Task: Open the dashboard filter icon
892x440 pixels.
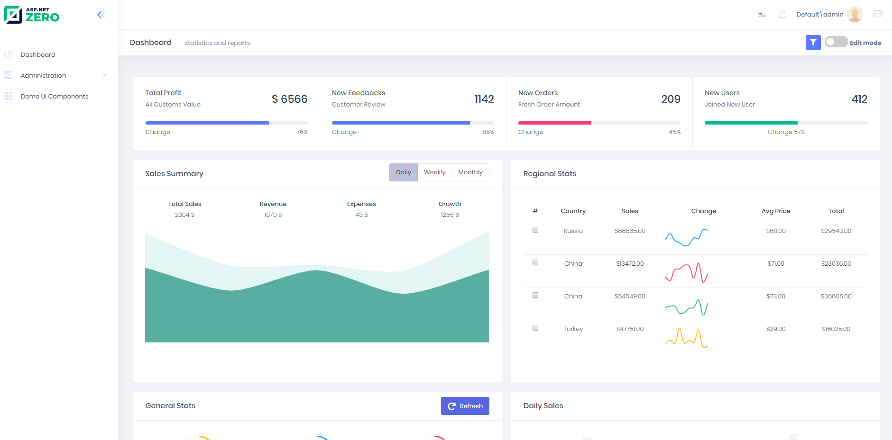Action: coord(813,43)
